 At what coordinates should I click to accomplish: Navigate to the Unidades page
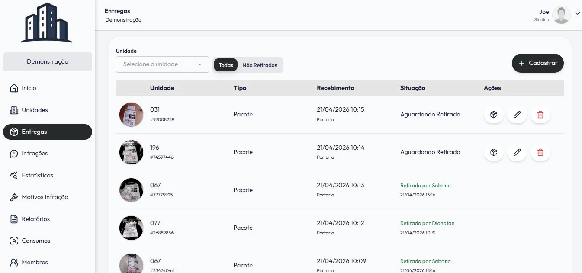pyautogui.click(x=35, y=110)
